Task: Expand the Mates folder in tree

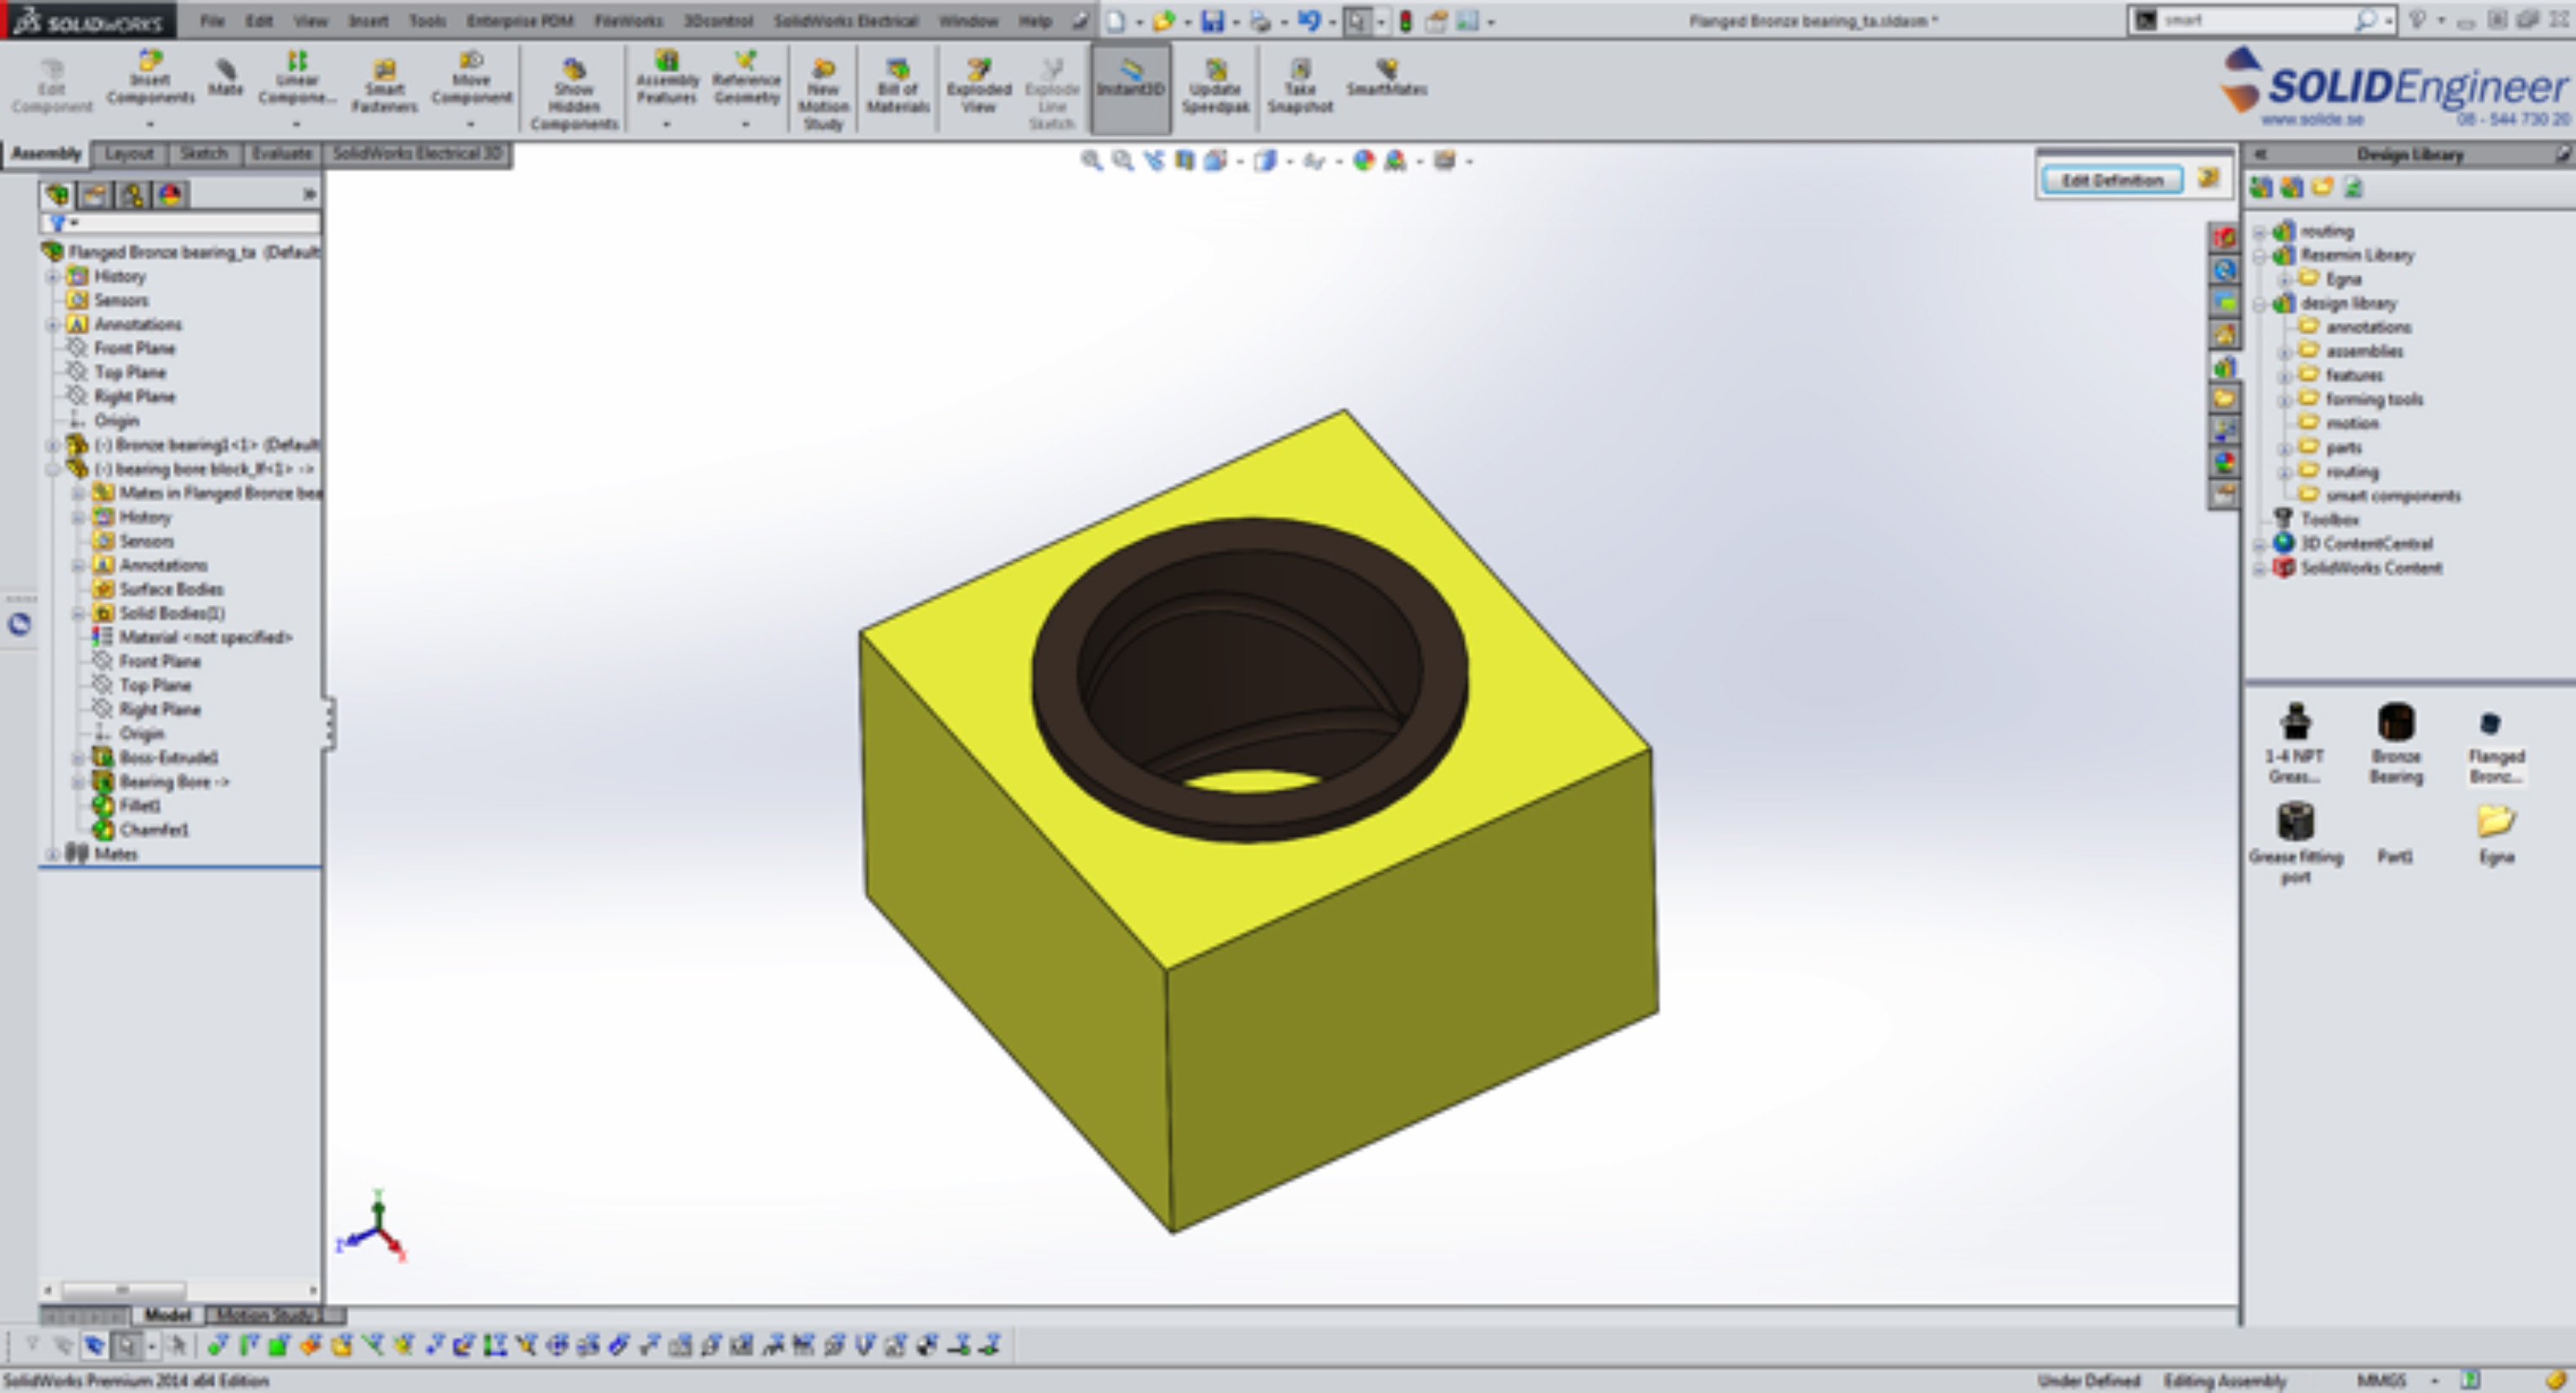Action: point(53,854)
